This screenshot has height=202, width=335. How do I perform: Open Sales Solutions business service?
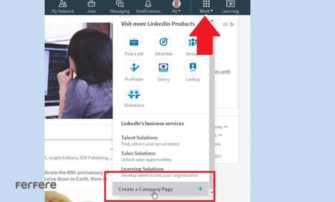tap(146, 156)
